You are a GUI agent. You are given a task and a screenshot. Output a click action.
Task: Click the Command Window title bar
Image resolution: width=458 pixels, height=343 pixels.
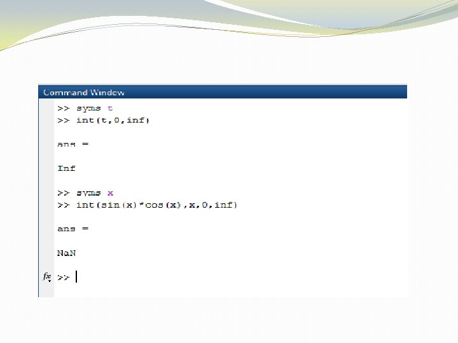click(x=223, y=92)
